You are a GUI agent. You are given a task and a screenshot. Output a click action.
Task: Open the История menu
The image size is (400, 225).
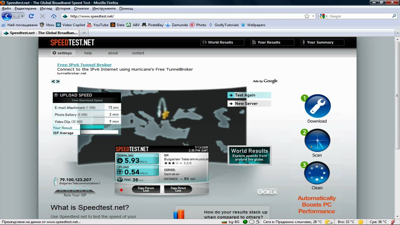click(x=63, y=8)
